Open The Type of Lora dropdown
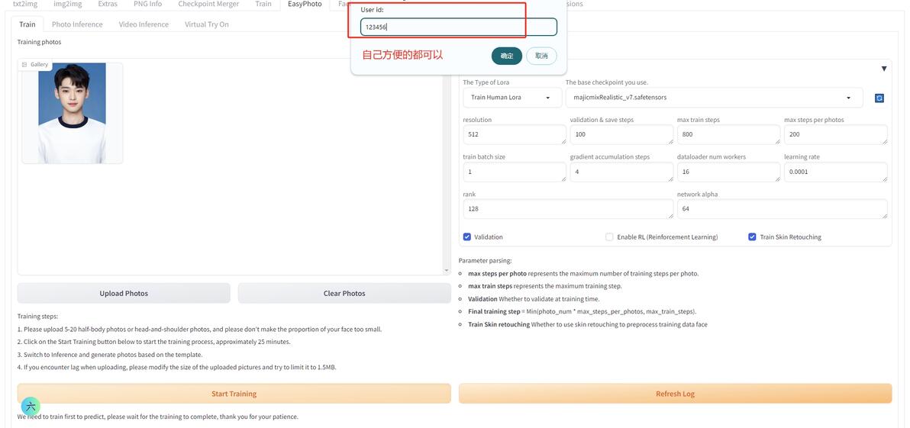 511,98
